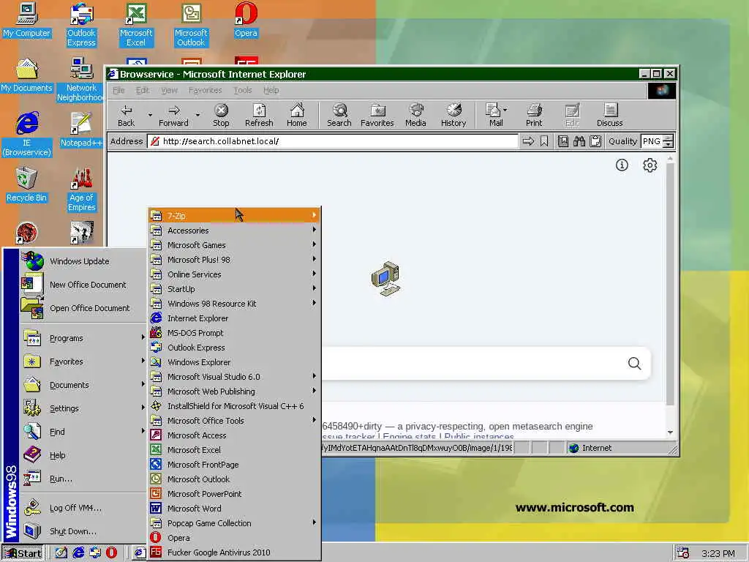Click the bookmark icon next to address bar
This screenshot has width=749, height=562.
(544, 141)
